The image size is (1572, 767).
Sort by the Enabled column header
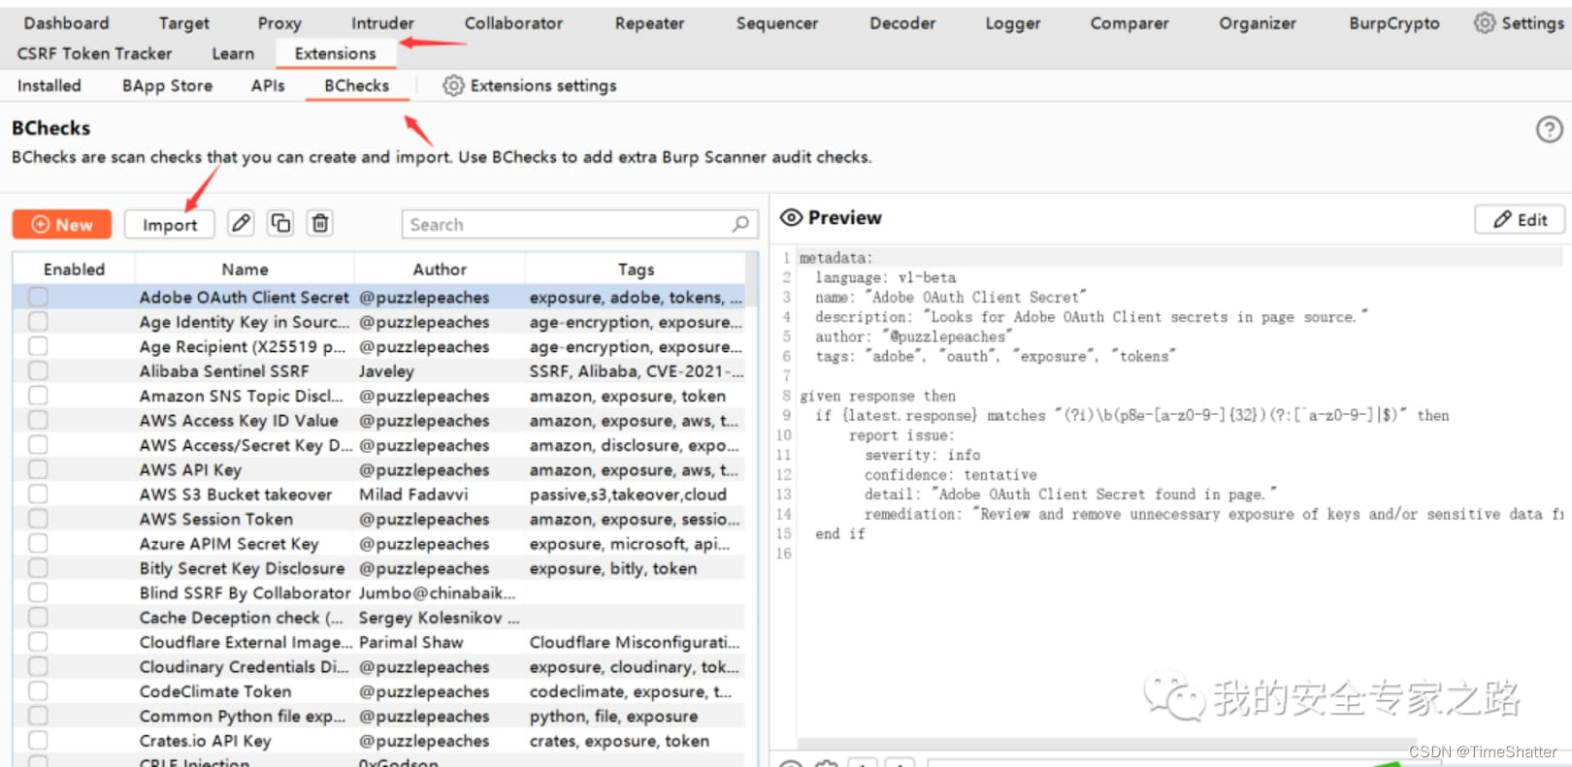(x=74, y=269)
